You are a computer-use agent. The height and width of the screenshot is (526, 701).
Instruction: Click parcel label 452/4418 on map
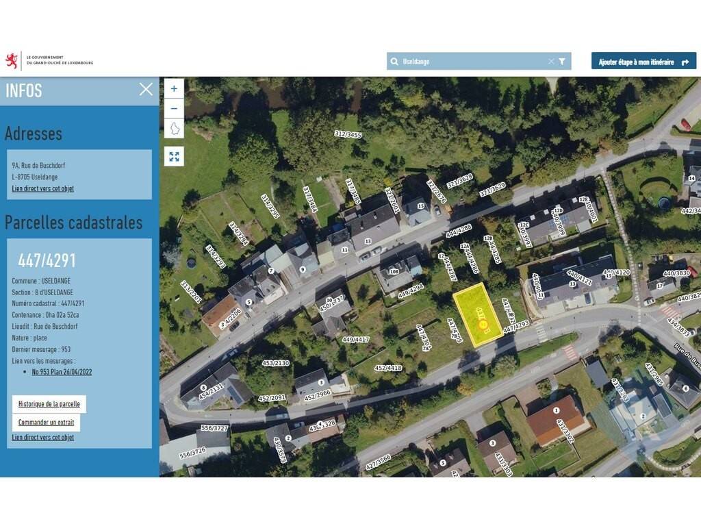pyautogui.click(x=387, y=368)
